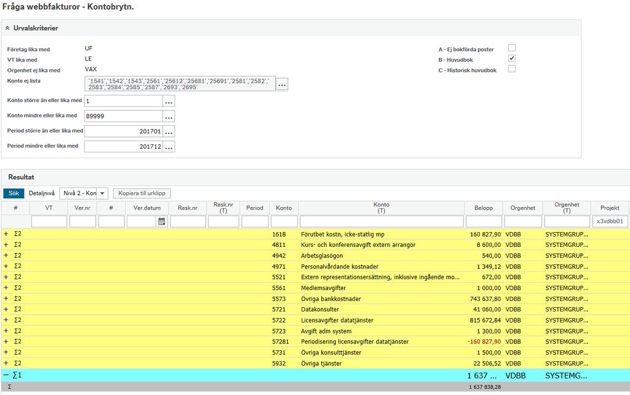Image resolution: width=630 pixels, height=395 pixels.
Task: Click the Projekt filter containing x3vdbb01
Action: [x=610, y=221]
